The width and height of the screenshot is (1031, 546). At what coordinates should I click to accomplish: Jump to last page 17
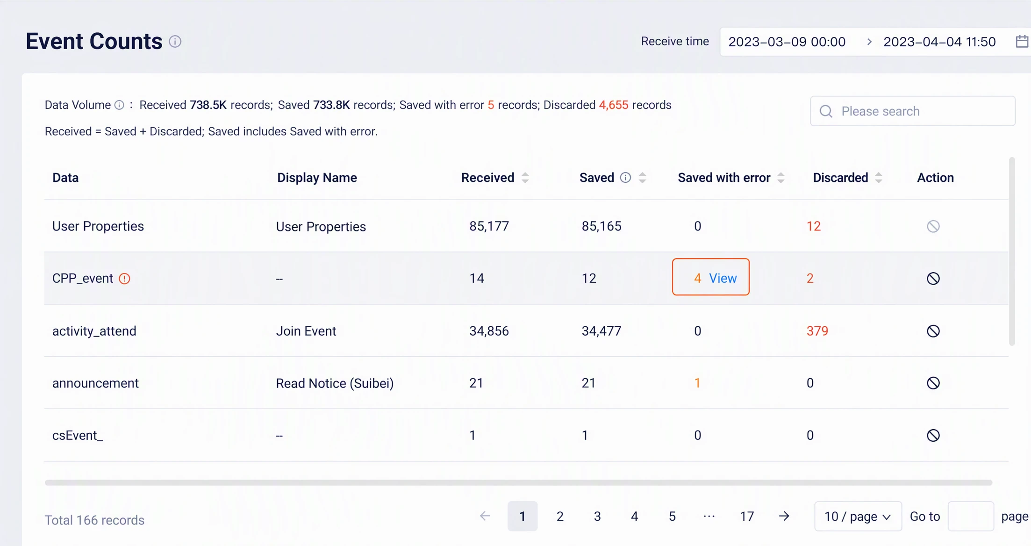pyautogui.click(x=747, y=516)
